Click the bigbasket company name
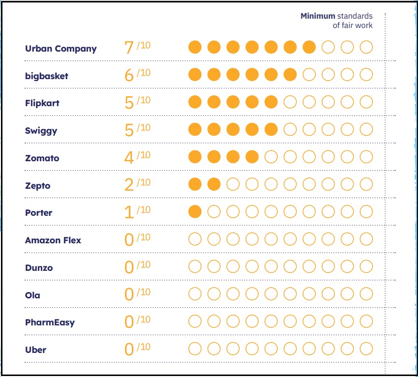 coord(47,76)
